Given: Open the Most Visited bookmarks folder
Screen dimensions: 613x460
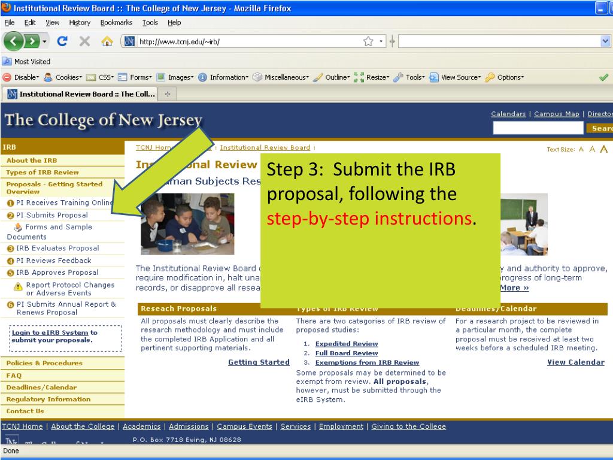Looking at the screenshot, I should click(x=26, y=62).
